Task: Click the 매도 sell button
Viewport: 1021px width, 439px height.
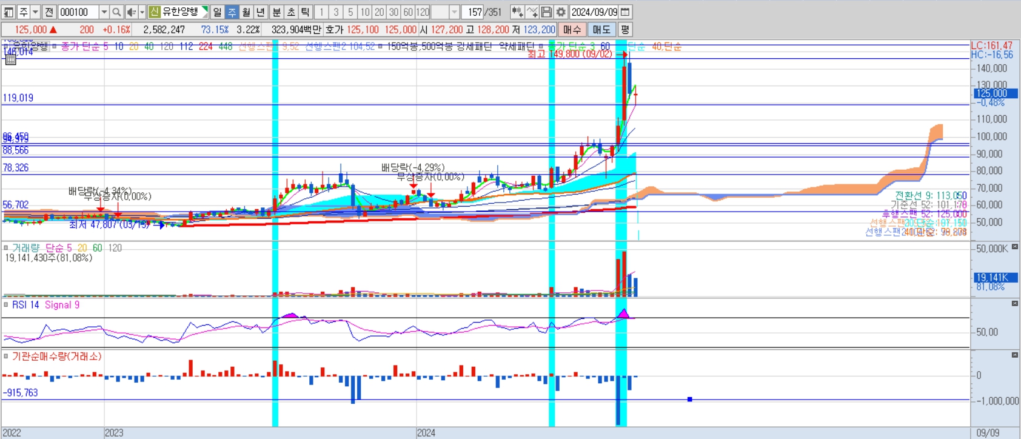Action: pyautogui.click(x=601, y=29)
